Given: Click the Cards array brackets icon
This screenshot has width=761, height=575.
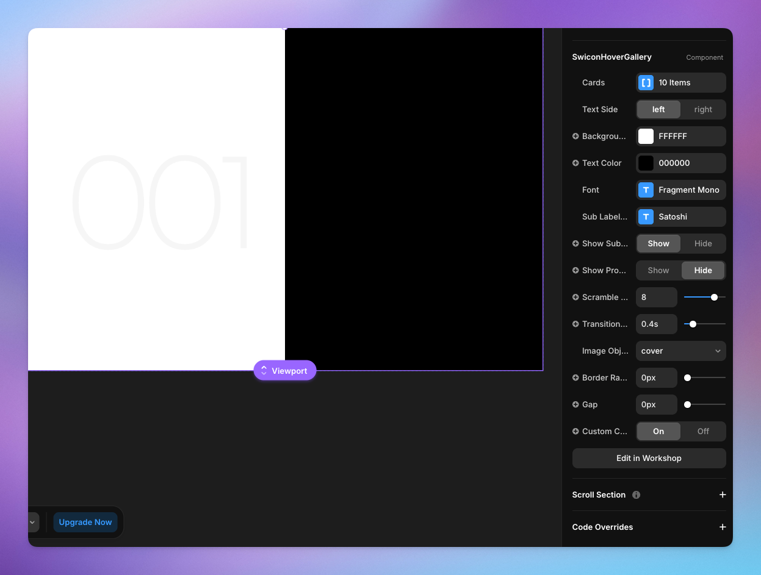Looking at the screenshot, I should [x=646, y=83].
